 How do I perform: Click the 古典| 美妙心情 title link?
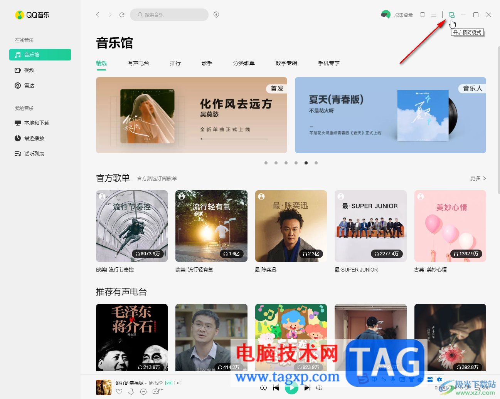[x=431, y=270]
